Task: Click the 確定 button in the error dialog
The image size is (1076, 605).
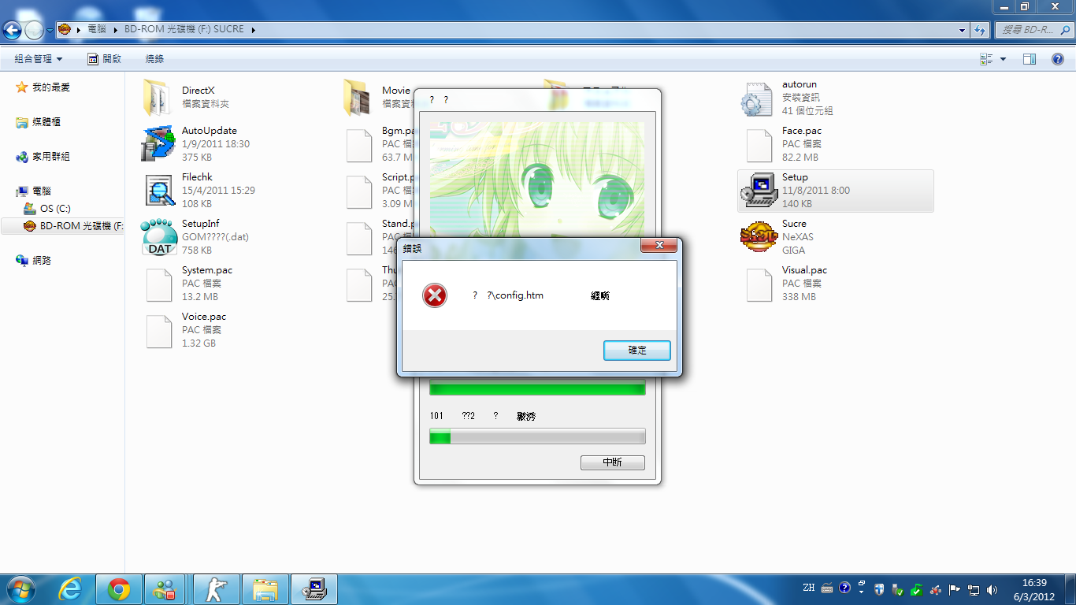Action: pyautogui.click(x=636, y=351)
